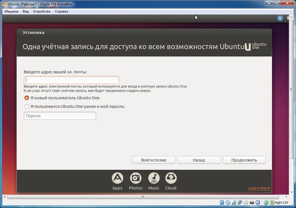Click the video capture status icon
296x208 pixels.
coord(252,203)
